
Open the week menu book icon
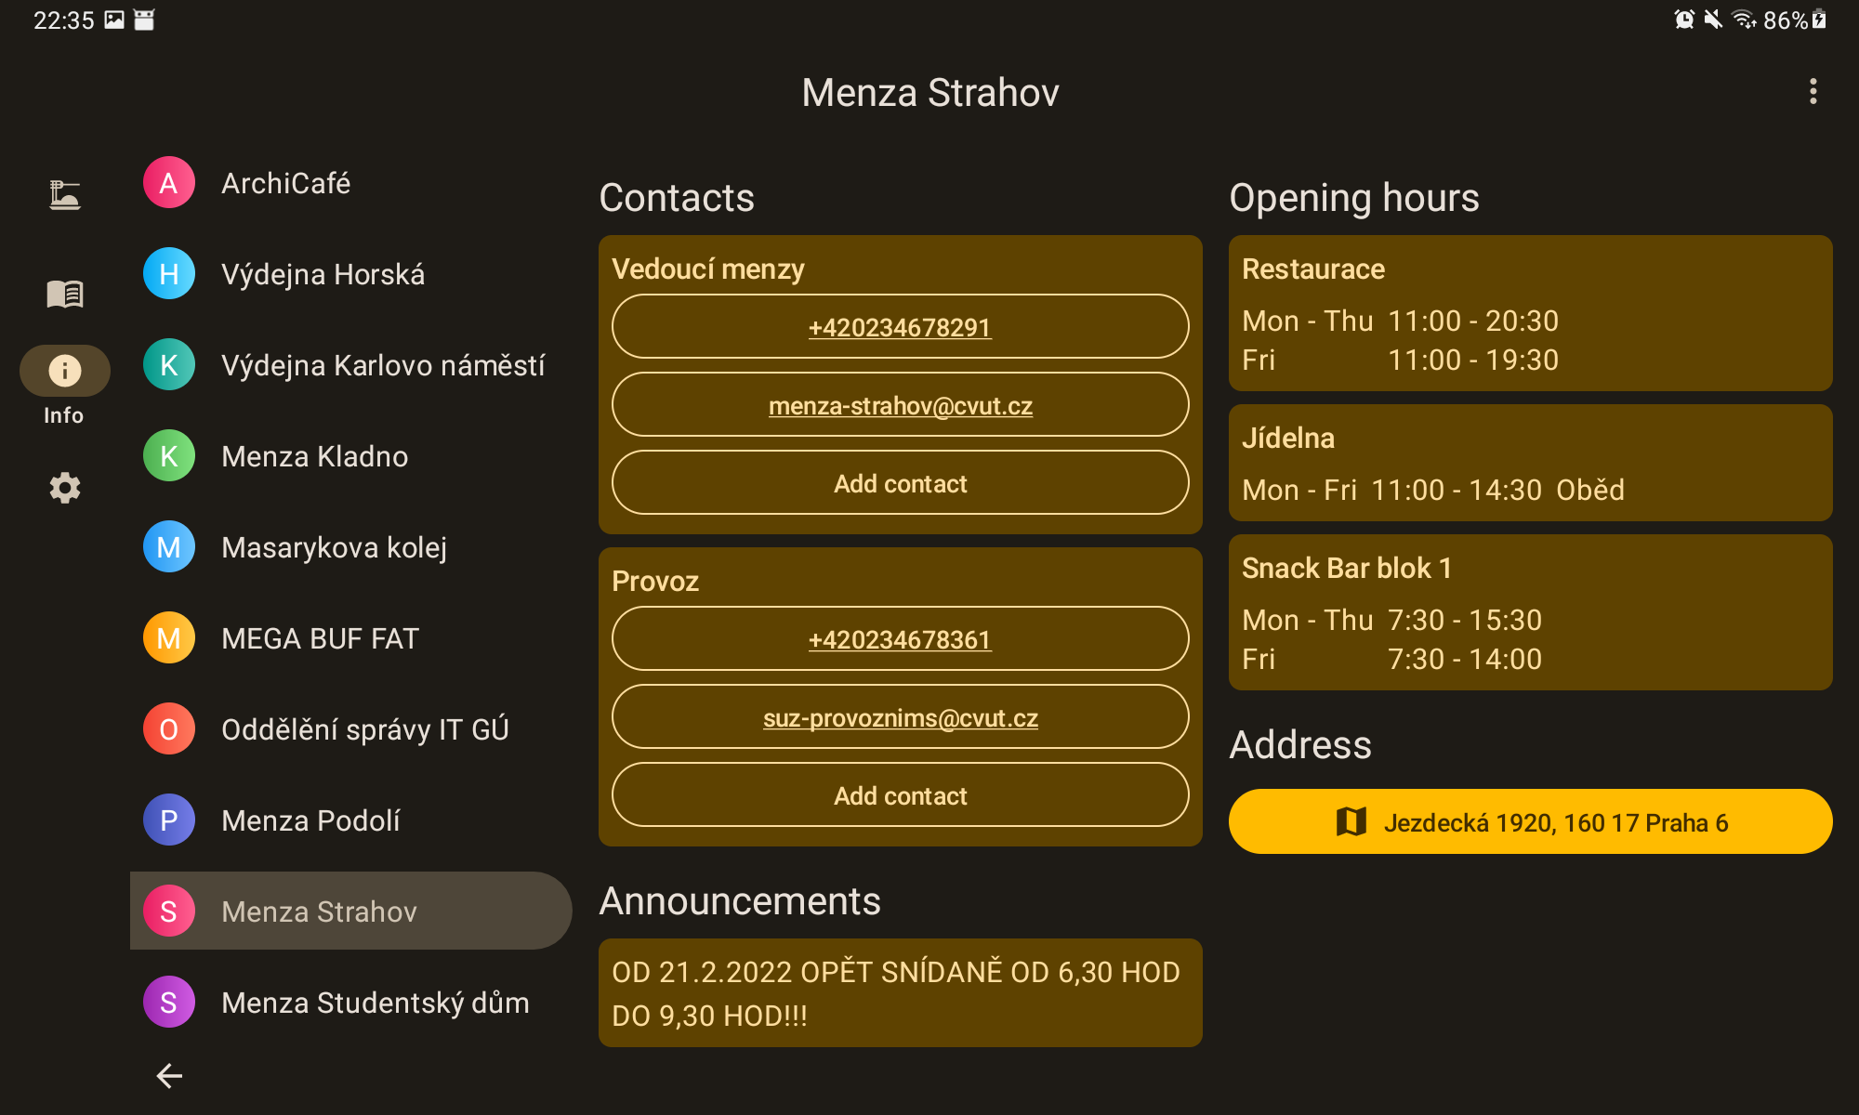point(64,294)
